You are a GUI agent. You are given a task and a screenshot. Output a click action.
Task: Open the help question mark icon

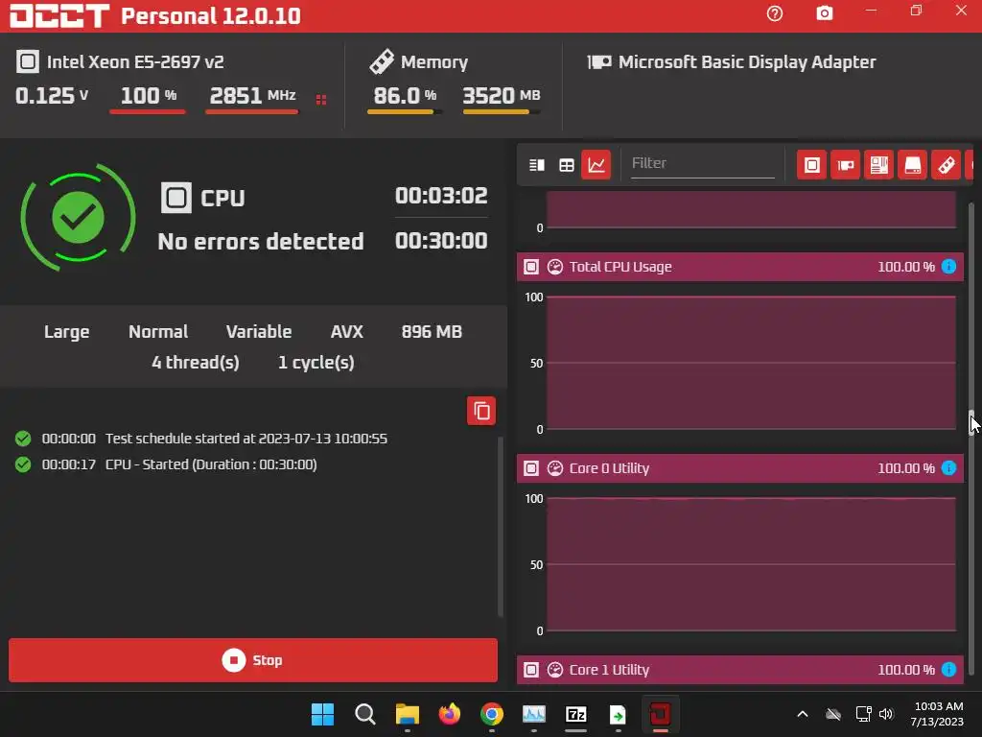(x=775, y=13)
